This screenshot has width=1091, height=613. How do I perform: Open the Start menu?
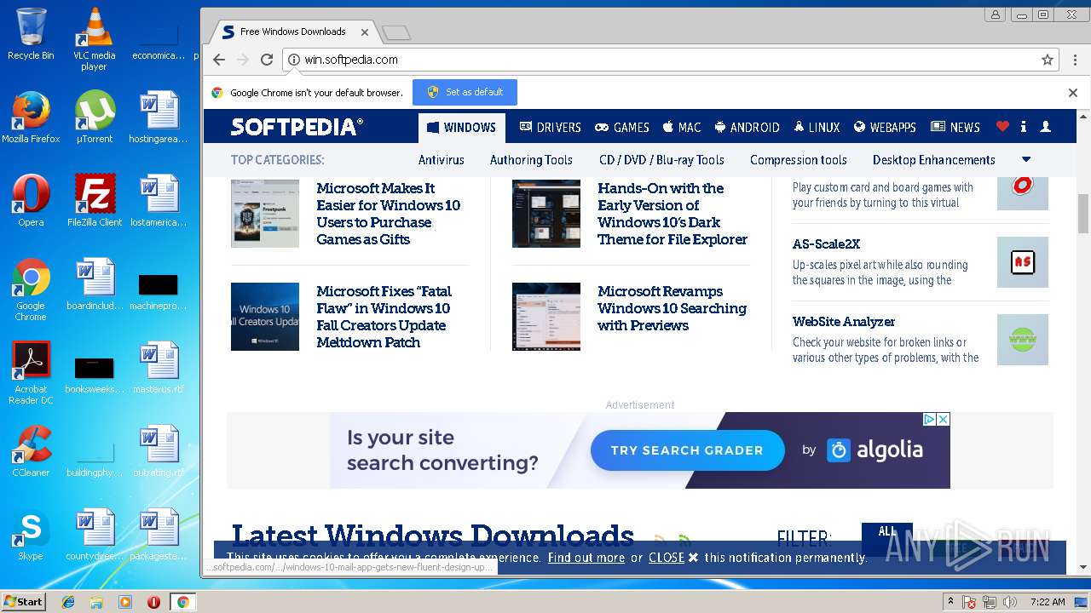(x=24, y=602)
